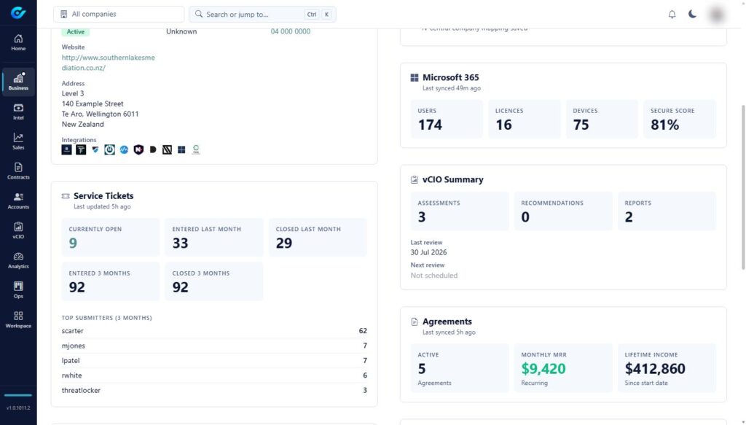
Task: Open the Workspace section in sidebar
Action: point(18,320)
